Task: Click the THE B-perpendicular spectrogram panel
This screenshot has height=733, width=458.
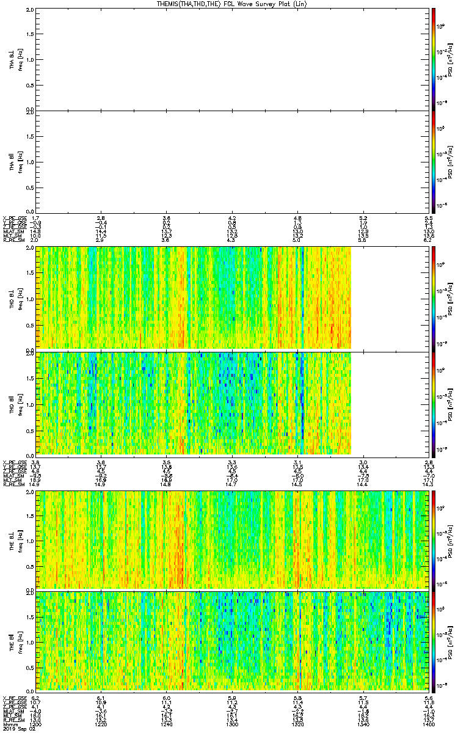Action: (232, 539)
